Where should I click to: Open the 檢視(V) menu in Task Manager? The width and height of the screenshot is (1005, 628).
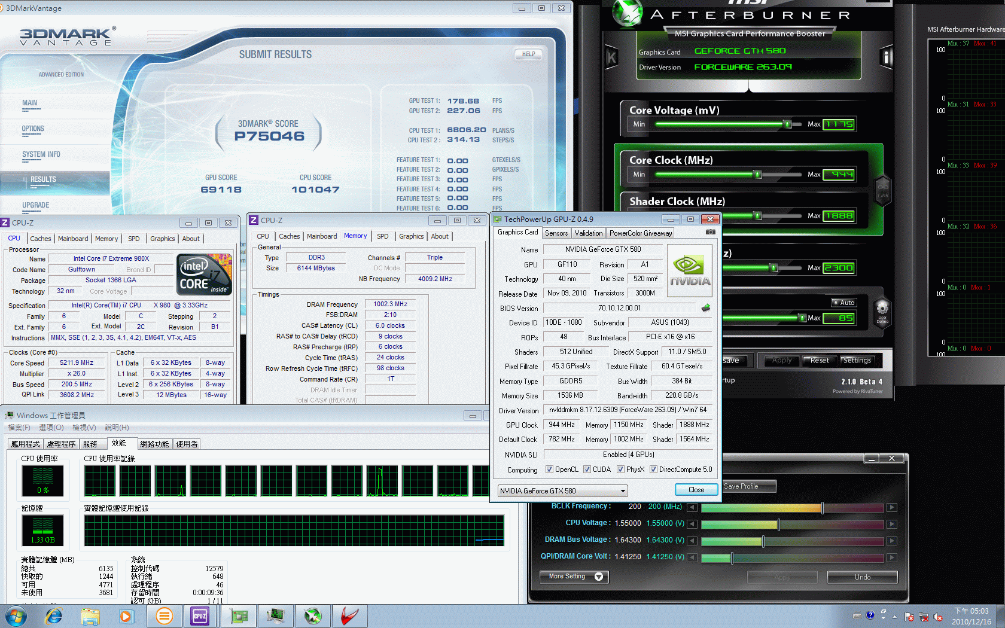[x=84, y=428]
